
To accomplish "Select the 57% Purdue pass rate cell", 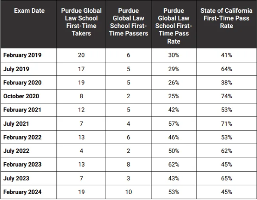I will click(174, 124).
